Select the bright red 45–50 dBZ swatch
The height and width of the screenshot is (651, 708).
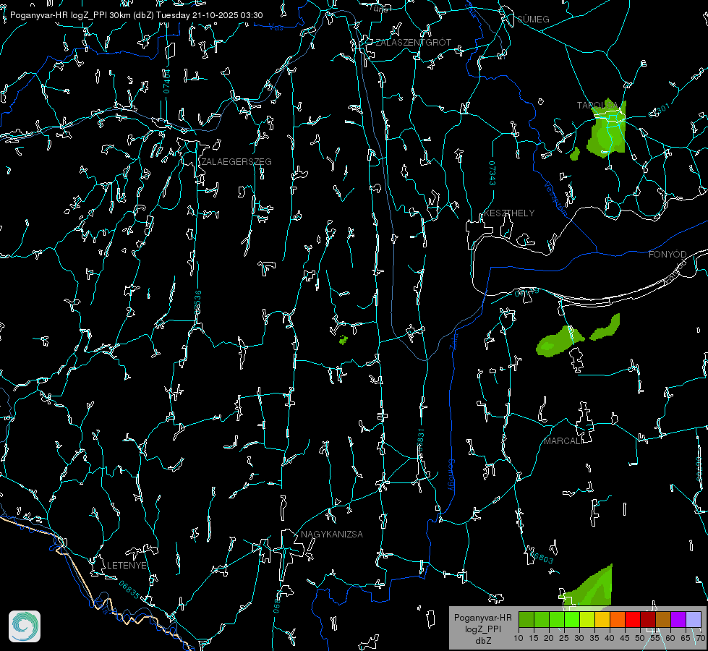pos(633,619)
